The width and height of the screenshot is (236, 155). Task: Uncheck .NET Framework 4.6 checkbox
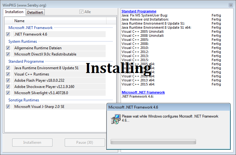8,34
